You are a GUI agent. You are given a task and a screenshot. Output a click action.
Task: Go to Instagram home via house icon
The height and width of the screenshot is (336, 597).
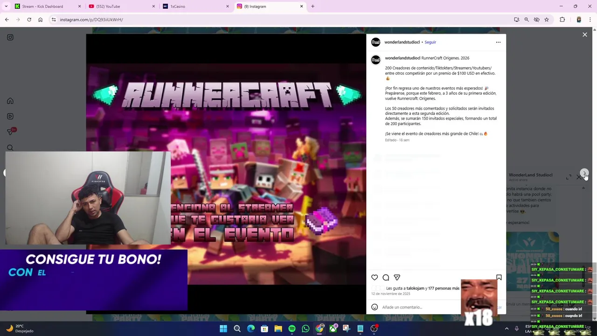[10, 101]
